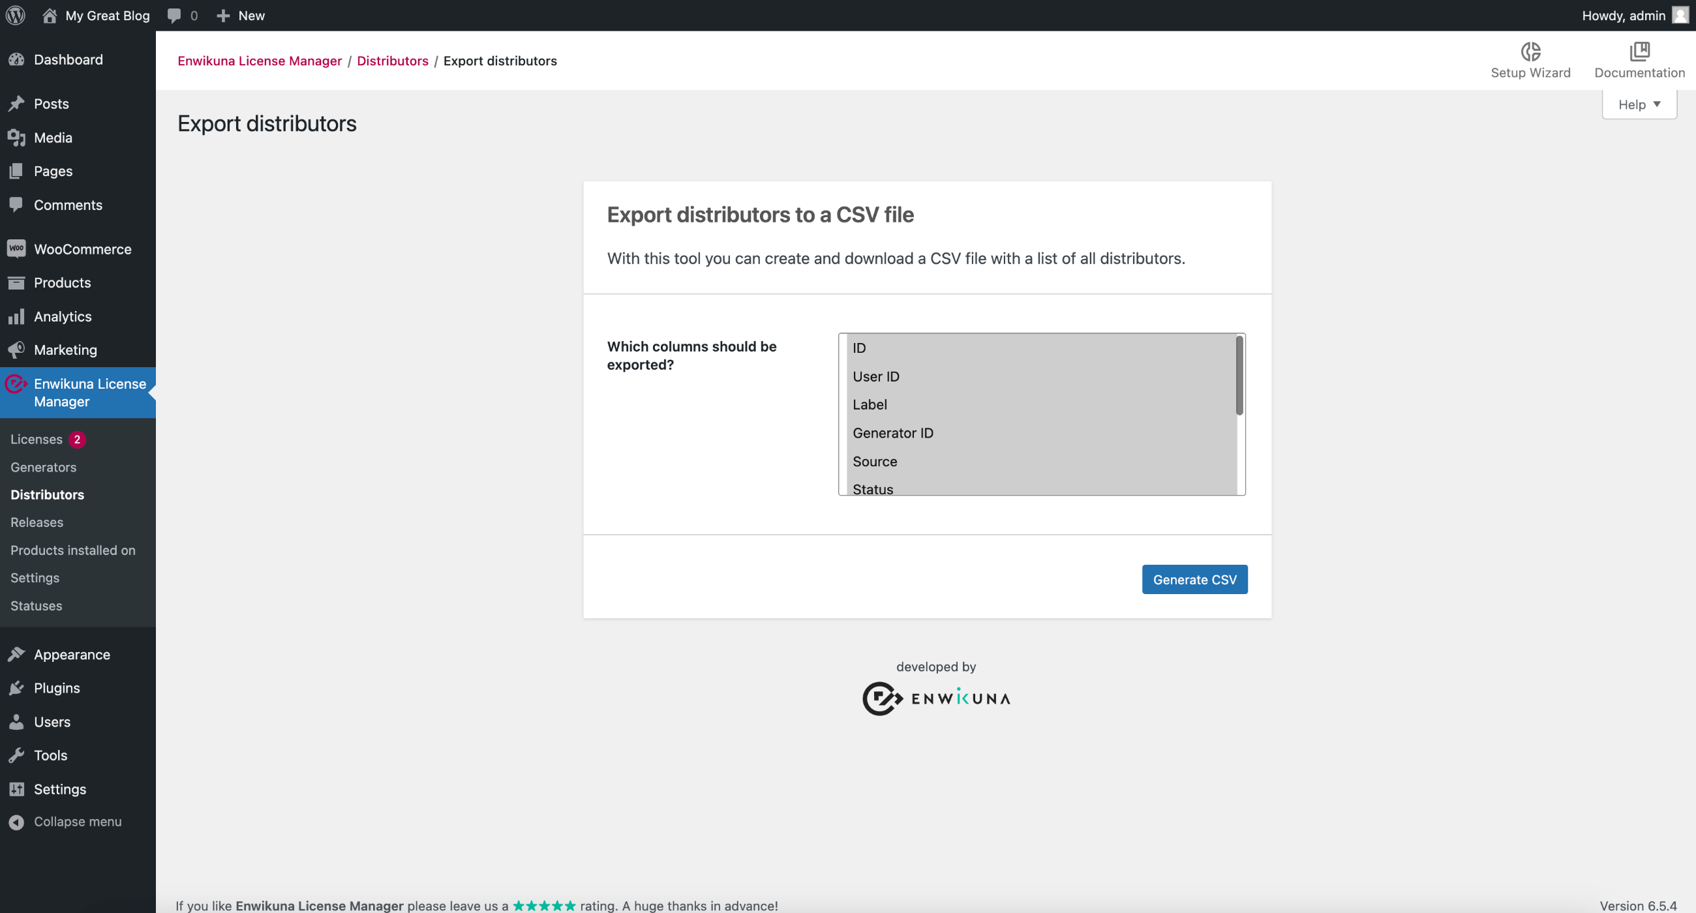Viewport: 1696px width, 913px height.
Task: Click the Enwikuna License Manager breadcrumb link
Action: 260,59
